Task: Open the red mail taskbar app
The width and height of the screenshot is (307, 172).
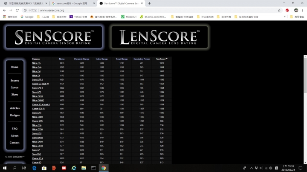Action: [64, 168]
